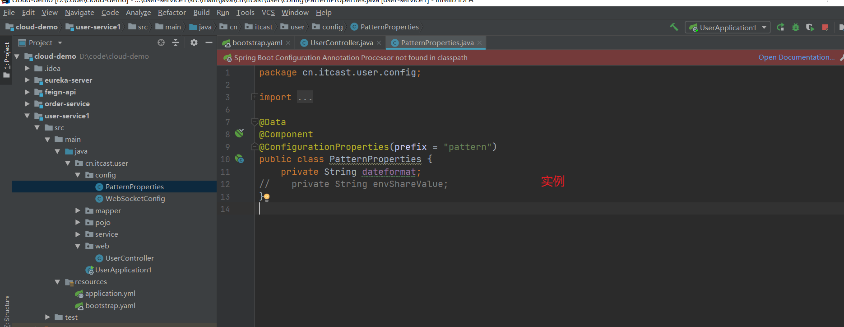Click the fold marker beside @Data
Viewport: 844px width, 327px height.
255,121
